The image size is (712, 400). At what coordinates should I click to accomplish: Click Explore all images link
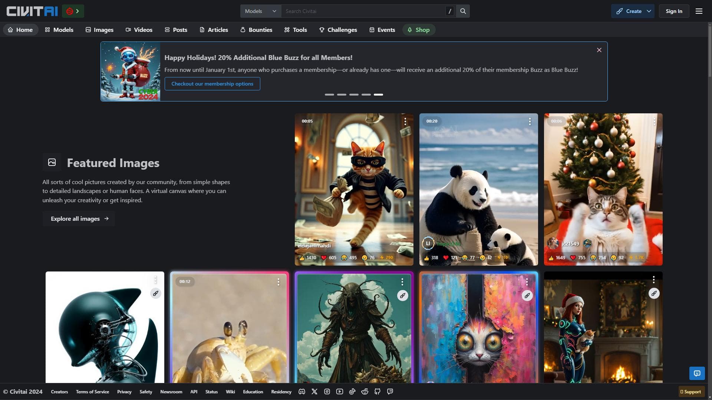click(79, 219)
